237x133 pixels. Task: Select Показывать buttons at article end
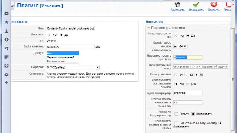(x=220, y=123)
